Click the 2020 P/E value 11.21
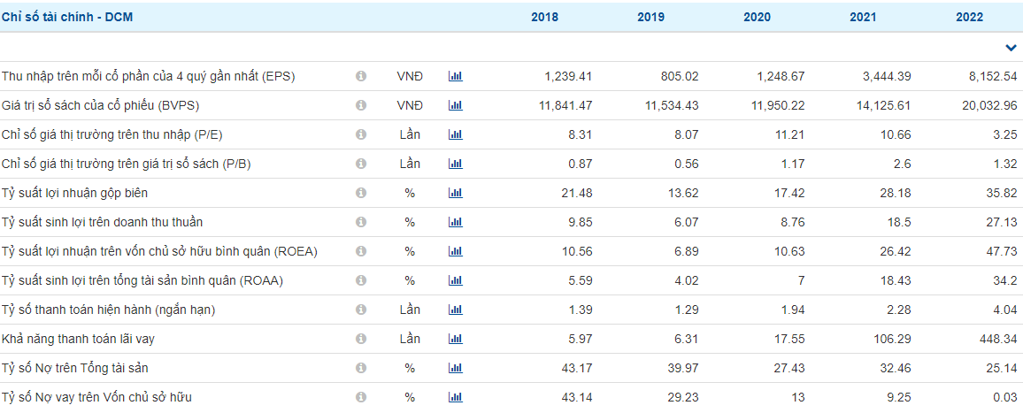1023x413 pixels. [791, 134]
